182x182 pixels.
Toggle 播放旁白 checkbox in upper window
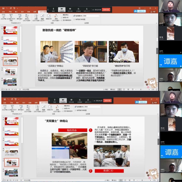[62, 15]
